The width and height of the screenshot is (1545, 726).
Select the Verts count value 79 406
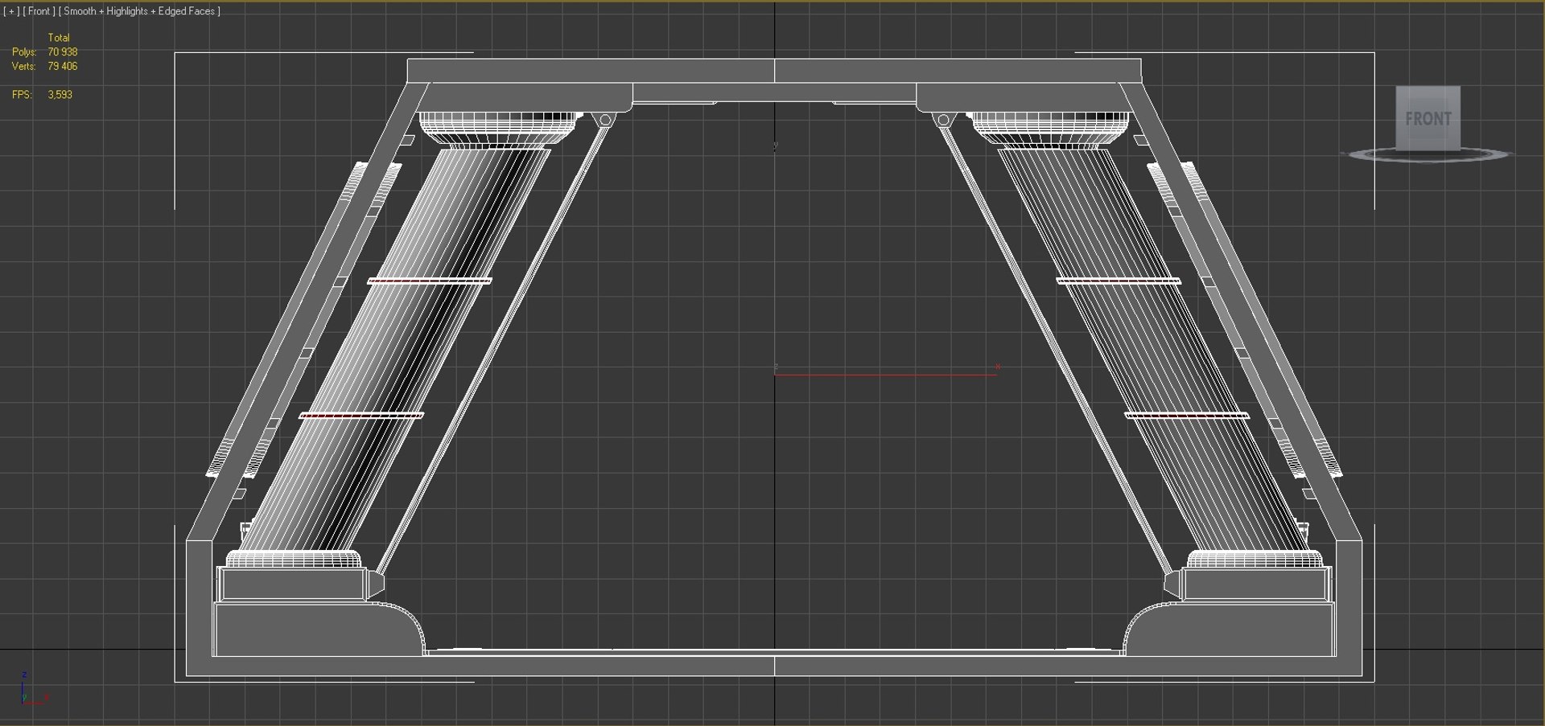pyautogui.click(x=63, y=67)
